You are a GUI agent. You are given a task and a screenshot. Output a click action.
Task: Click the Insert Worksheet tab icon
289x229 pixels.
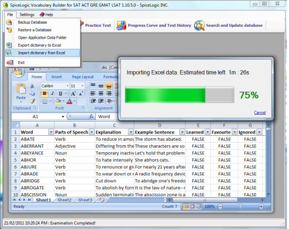pyautogui.click(x=102, y=200)
